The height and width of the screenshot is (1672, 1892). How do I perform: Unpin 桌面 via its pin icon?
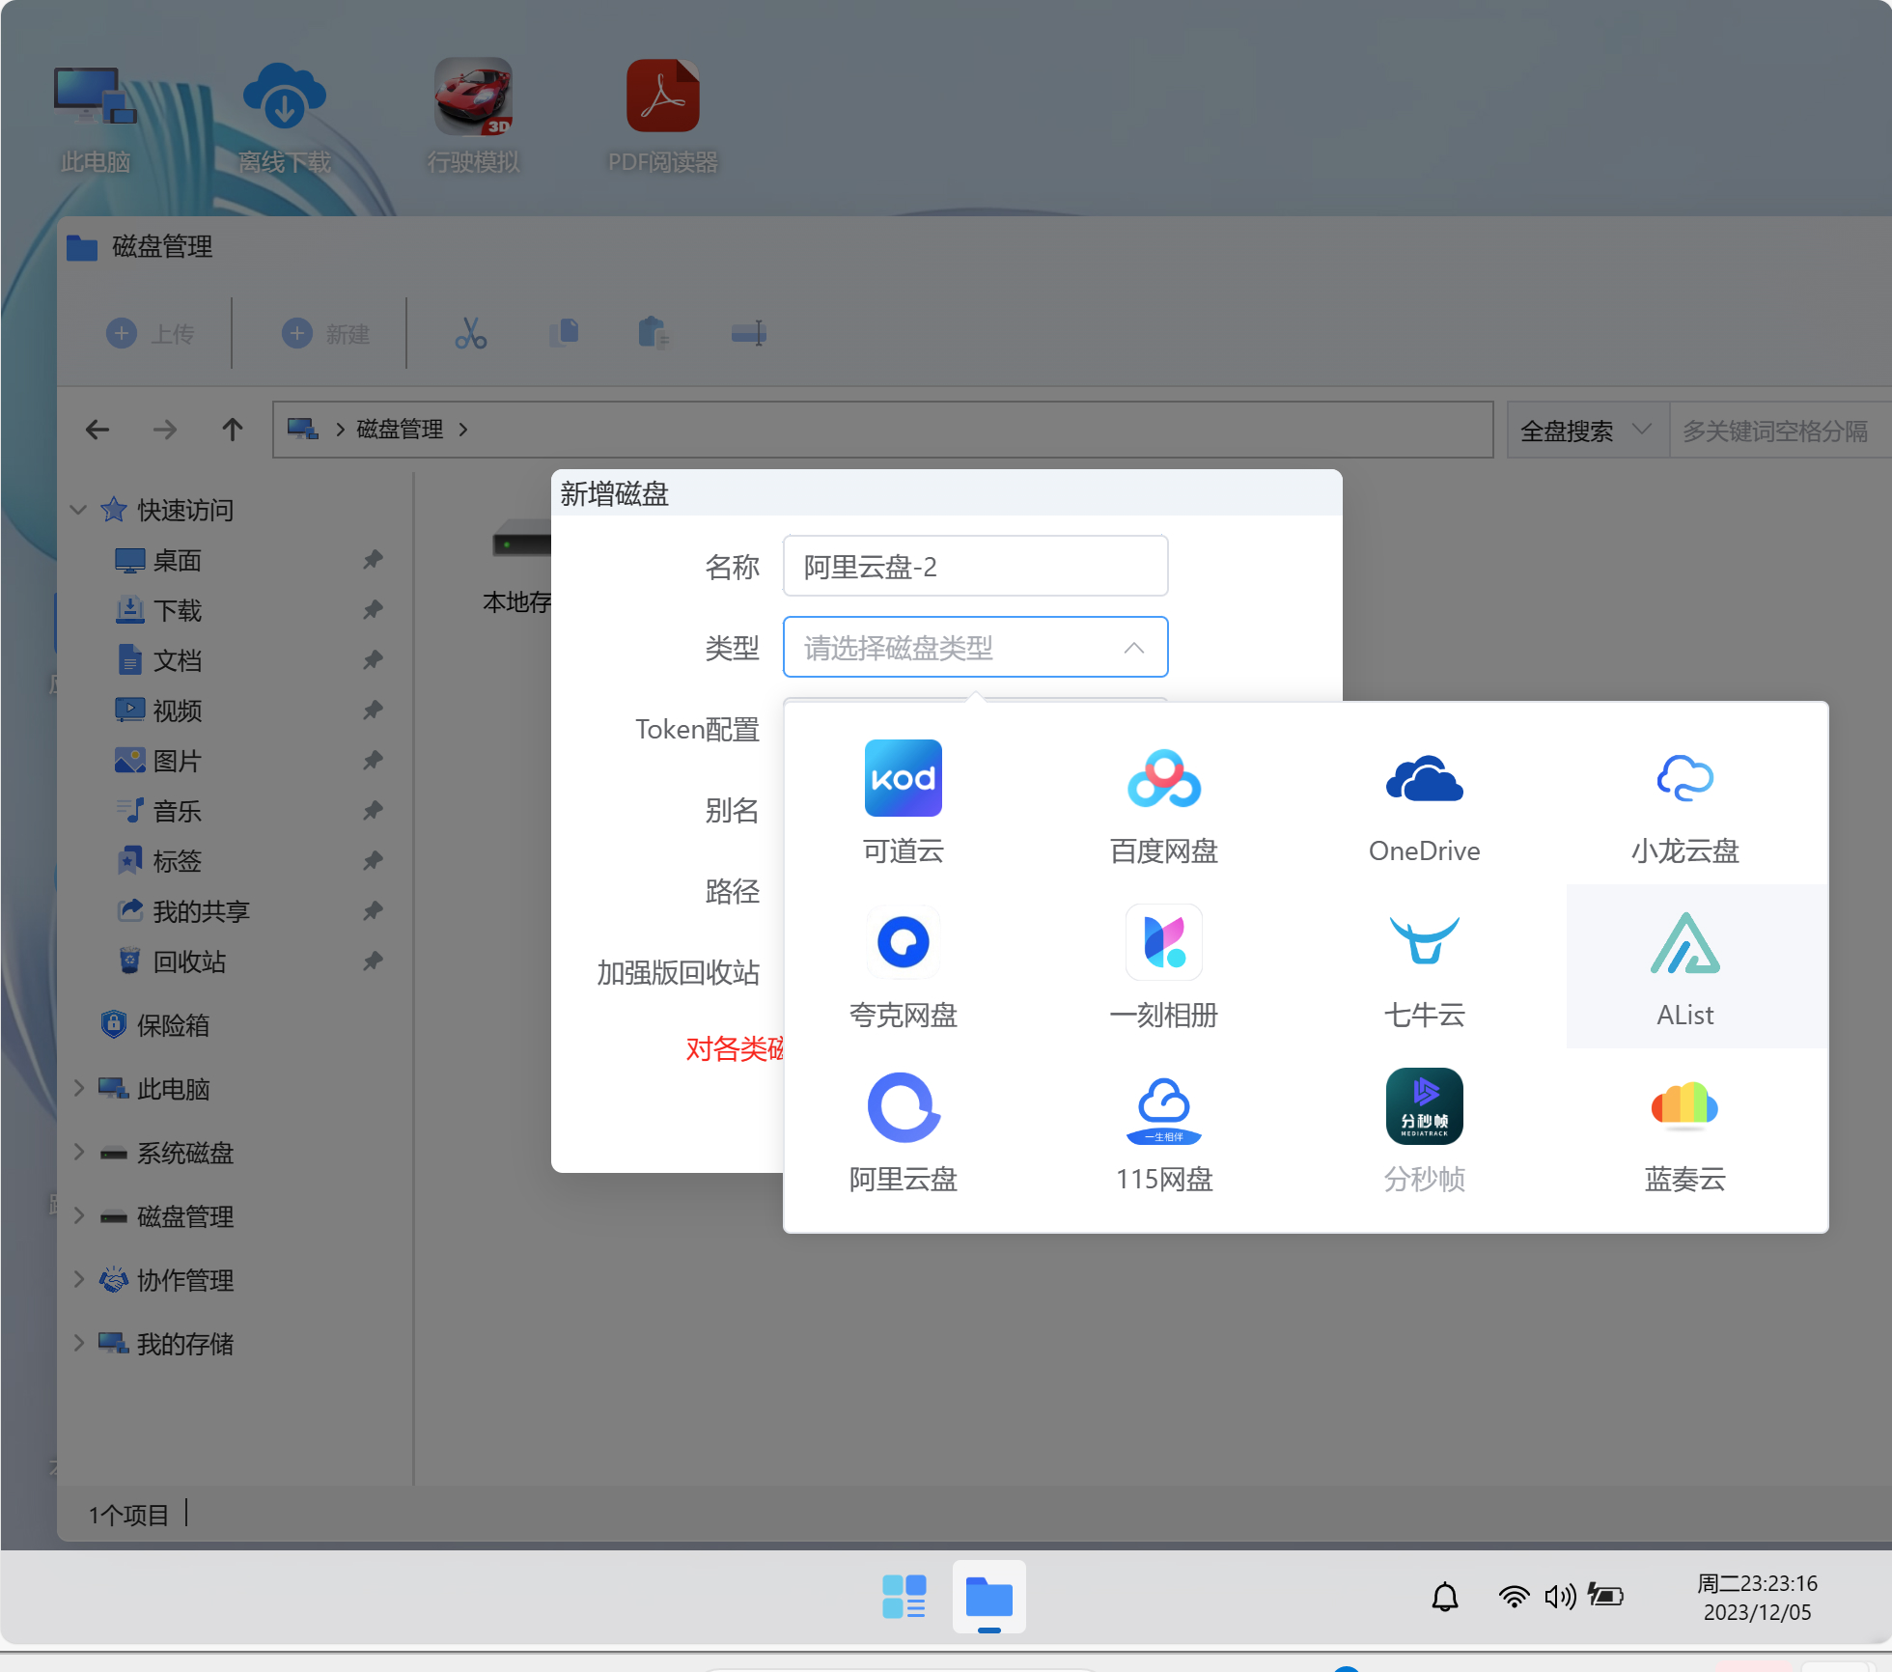tap(373, 560)
